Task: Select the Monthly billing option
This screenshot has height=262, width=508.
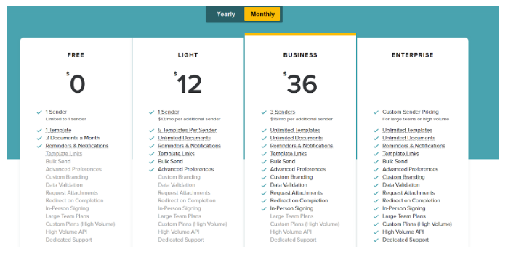Action: [262, 15]
